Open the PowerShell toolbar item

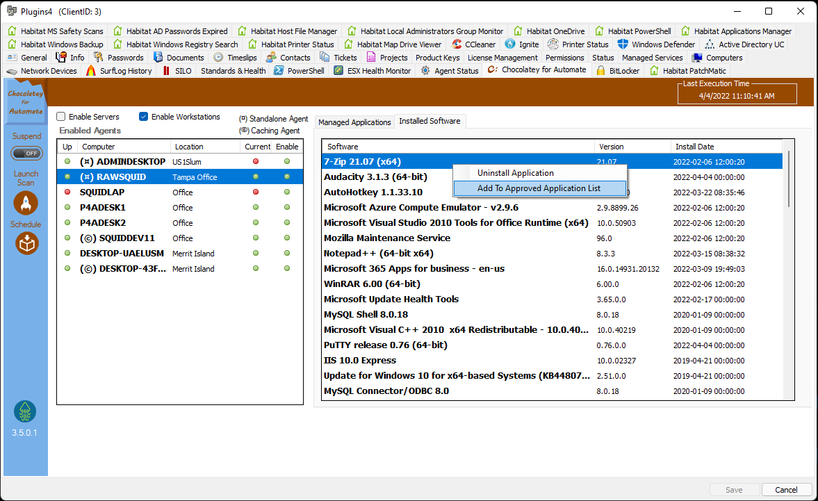[298, 70]
